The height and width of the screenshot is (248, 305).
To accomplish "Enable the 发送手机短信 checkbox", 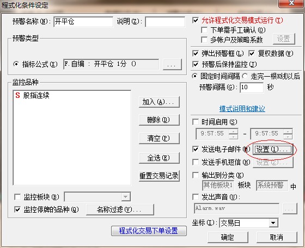I will (196, 163).
